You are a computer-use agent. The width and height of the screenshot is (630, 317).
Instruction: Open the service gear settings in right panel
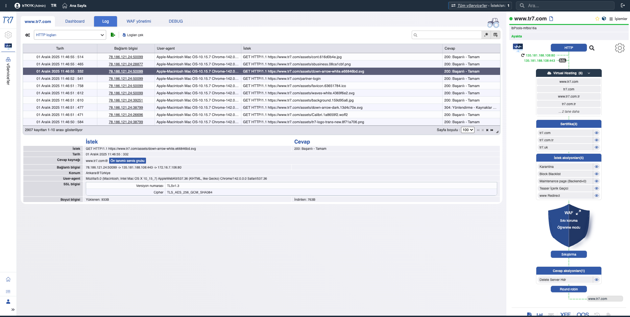tap(620, 48)
